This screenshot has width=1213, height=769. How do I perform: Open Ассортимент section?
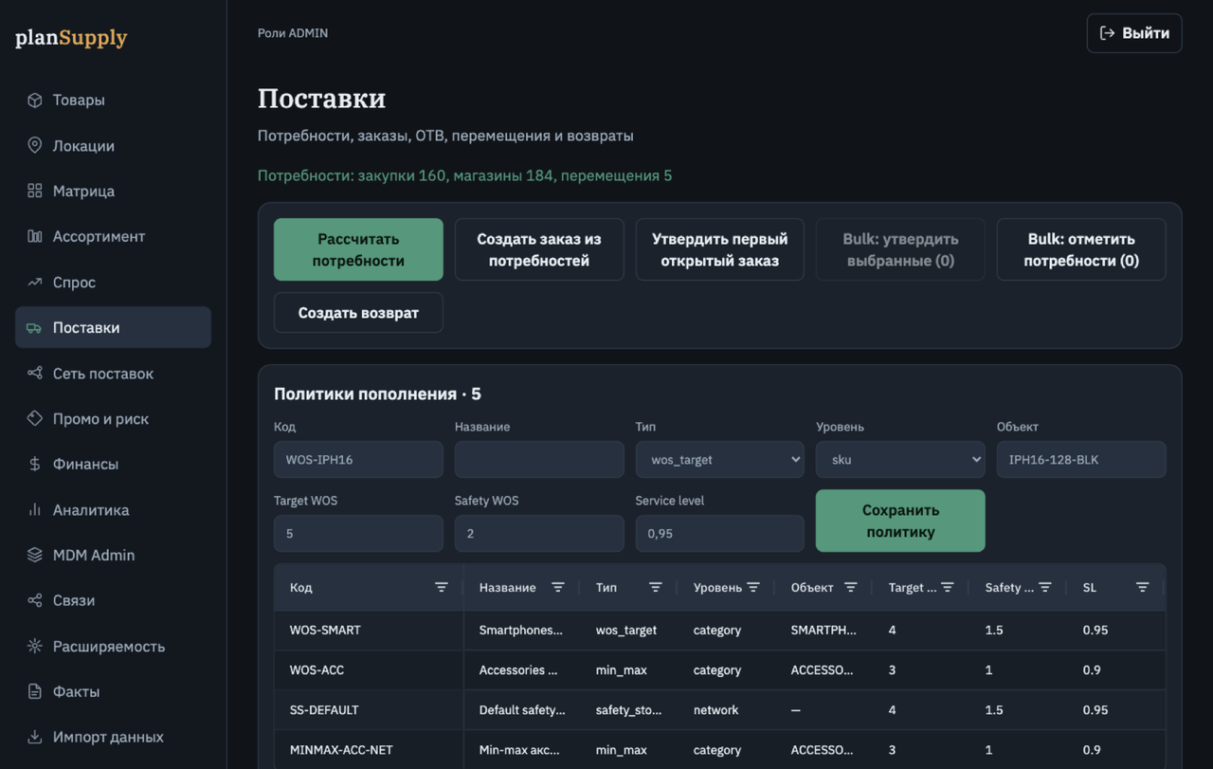click(x=113, y=236)
